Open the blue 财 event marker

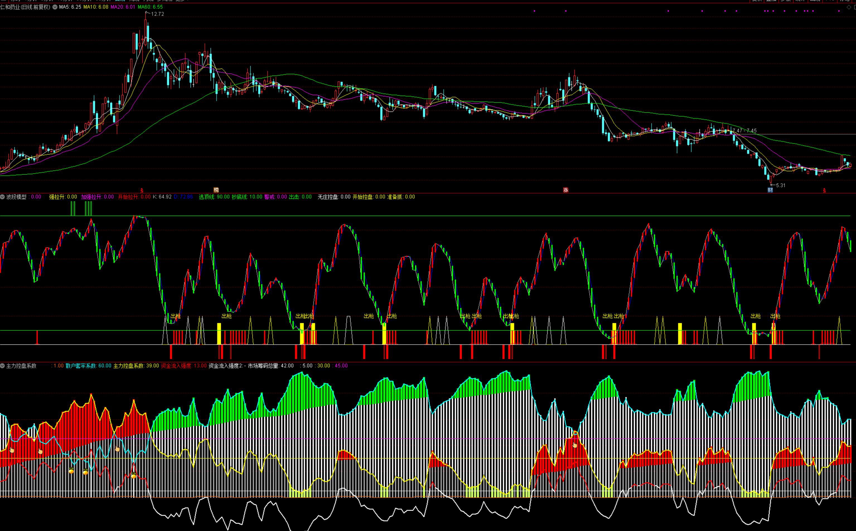pos(770,190)
